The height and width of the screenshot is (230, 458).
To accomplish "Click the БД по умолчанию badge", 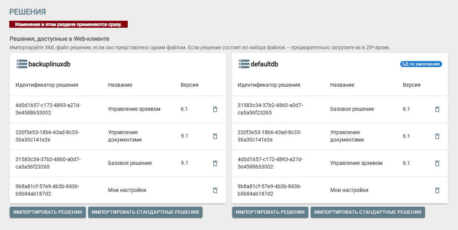I will [422, 64].
